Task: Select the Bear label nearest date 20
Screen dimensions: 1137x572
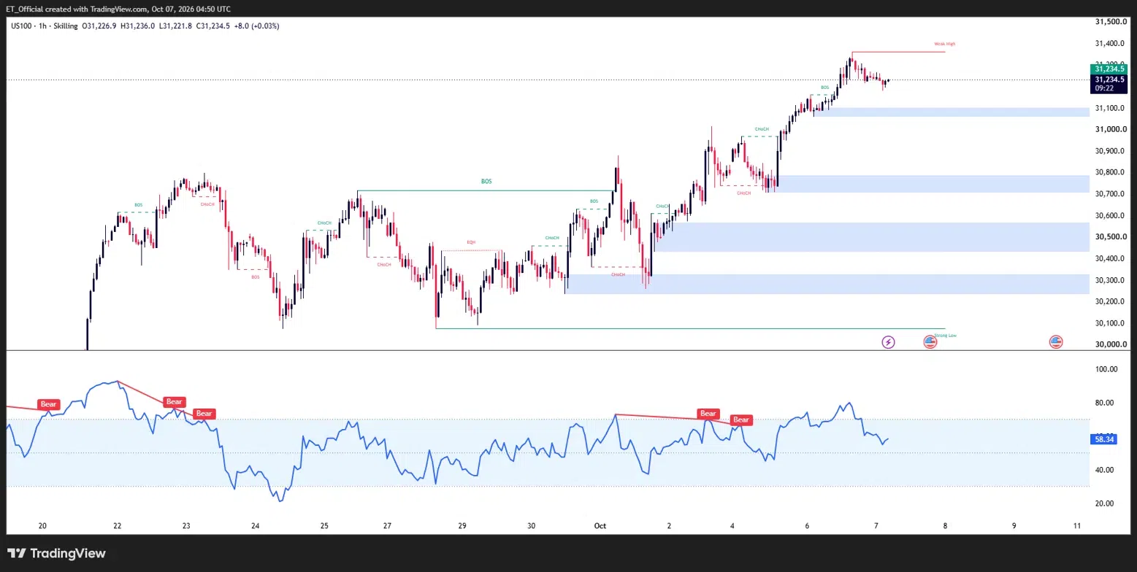Action: [48, 403]
